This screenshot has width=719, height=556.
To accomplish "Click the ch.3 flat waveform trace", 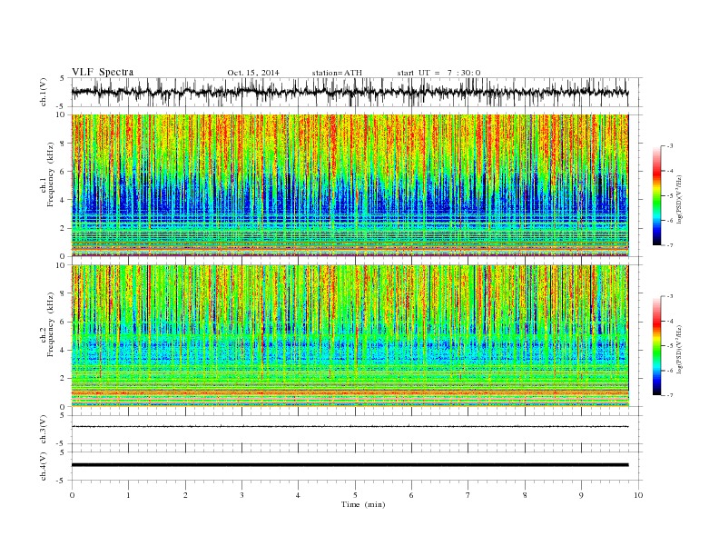I will (350, 427).
